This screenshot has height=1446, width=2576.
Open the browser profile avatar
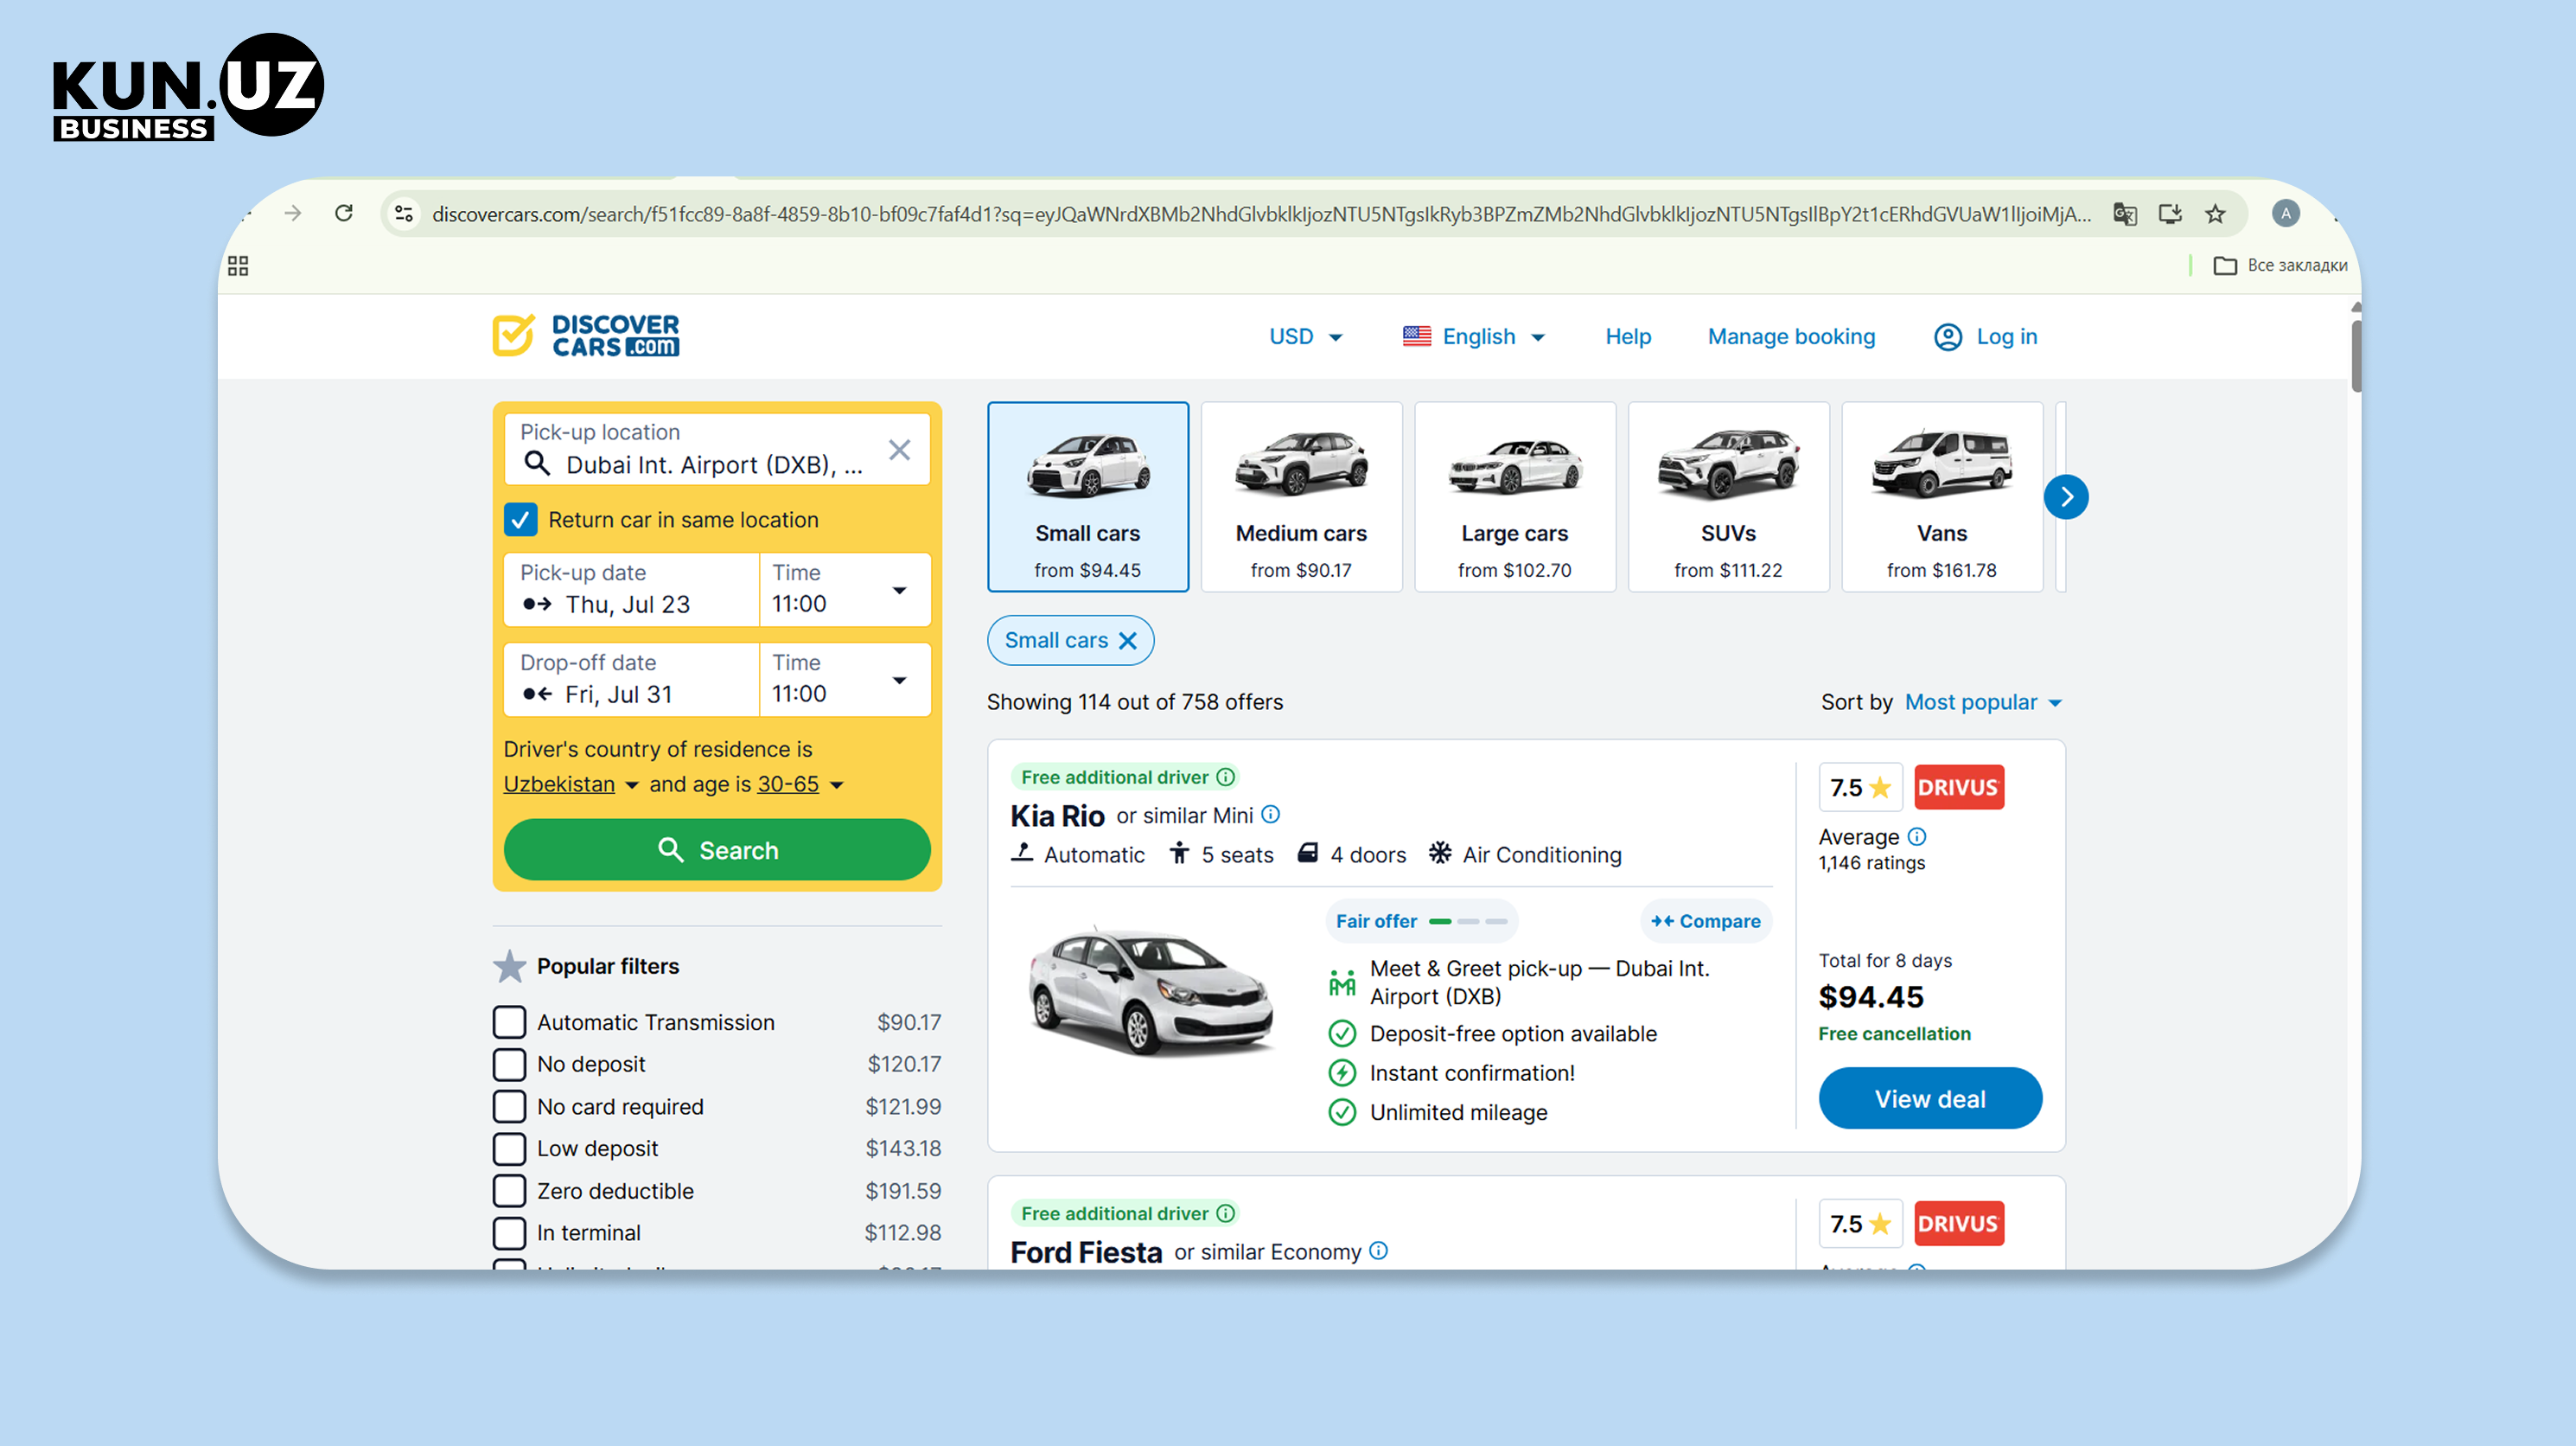pos(2285,213)
